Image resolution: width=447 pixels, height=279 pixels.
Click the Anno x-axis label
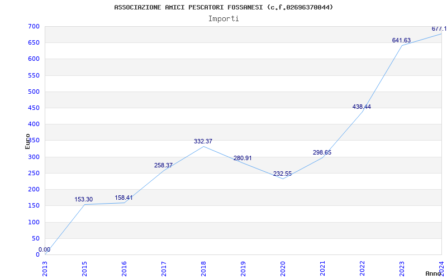pos(434,273)
